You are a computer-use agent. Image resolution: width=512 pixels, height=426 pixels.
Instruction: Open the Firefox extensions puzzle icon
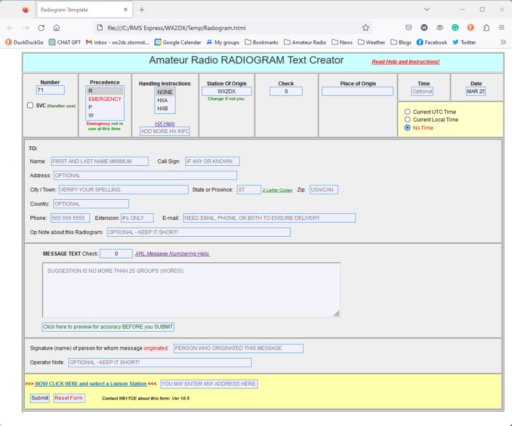tap(486, 28)
